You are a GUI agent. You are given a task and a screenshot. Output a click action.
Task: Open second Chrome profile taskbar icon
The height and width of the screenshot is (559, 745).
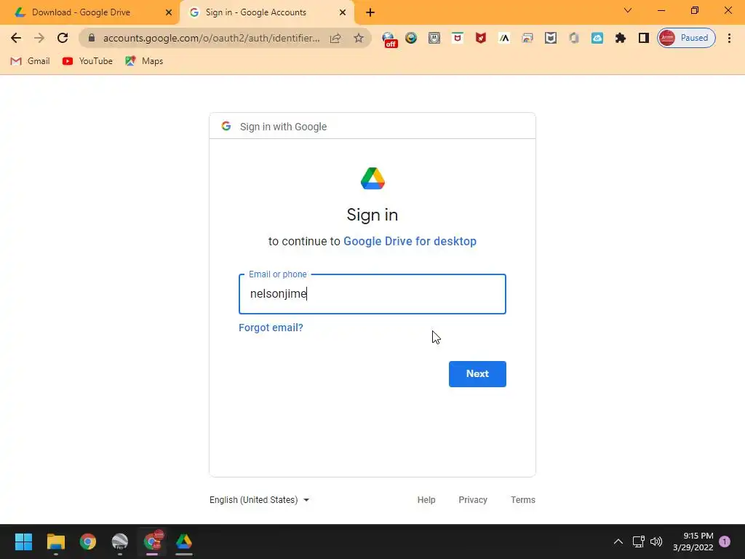(x=153, y=542)
